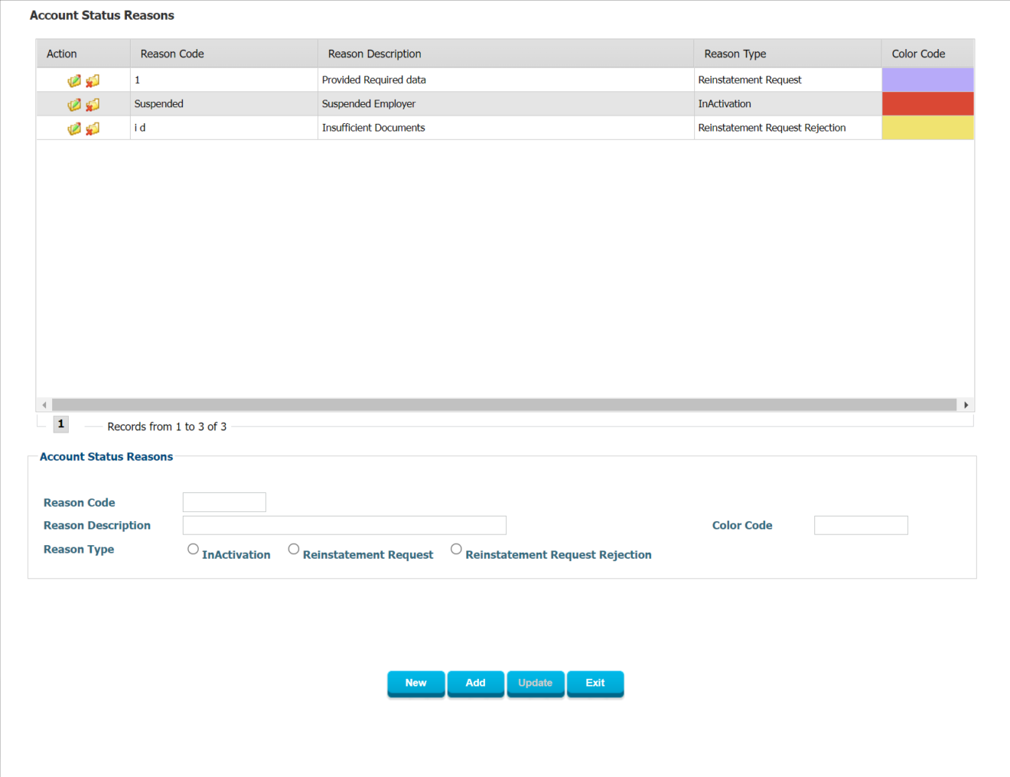1010x777 pixels.
Task: Select the 'Insufficient Documents' cell
Action: point(506,128)
